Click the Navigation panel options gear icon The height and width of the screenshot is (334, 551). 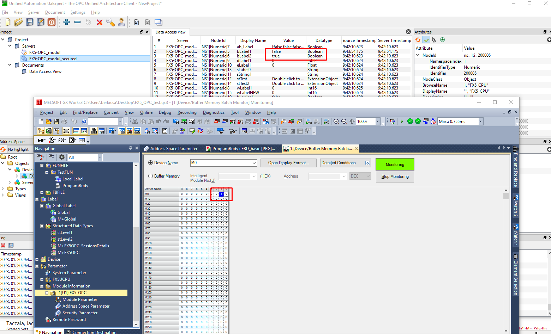click(x=62, y=157)
